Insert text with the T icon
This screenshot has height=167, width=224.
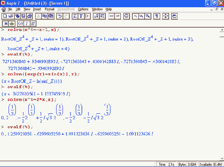tap(81, 16)
